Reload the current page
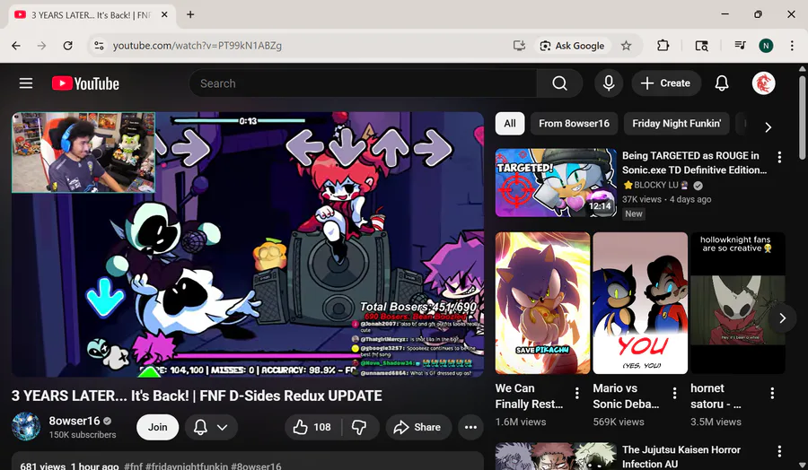Image resolution: width=808 pixels, height=470 pixels. (x=67, y=46)
